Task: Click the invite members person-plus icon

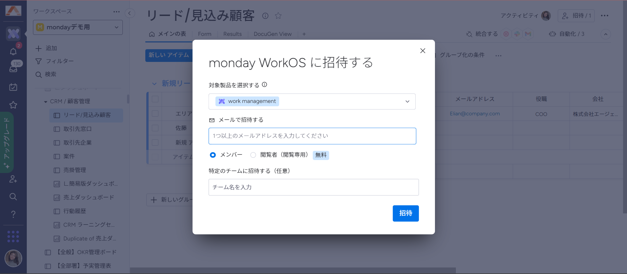Action: pyautogui.click(x=13, y=179)
